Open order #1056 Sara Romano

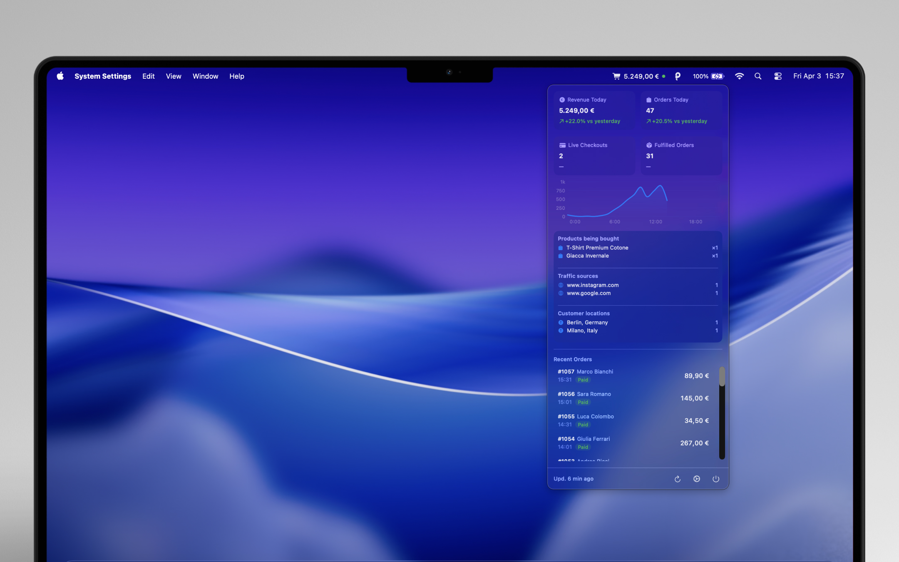[633, 398]
